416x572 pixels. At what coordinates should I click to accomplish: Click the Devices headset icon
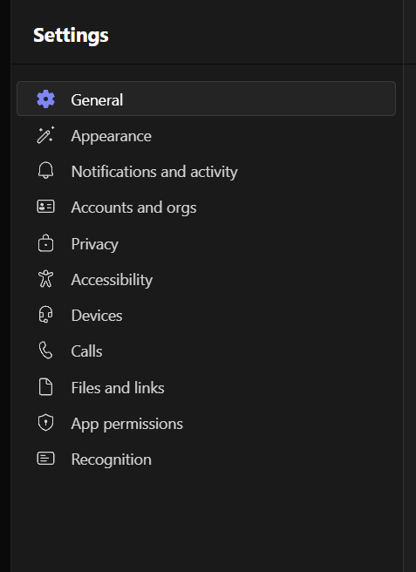click(x=45, y=315)
